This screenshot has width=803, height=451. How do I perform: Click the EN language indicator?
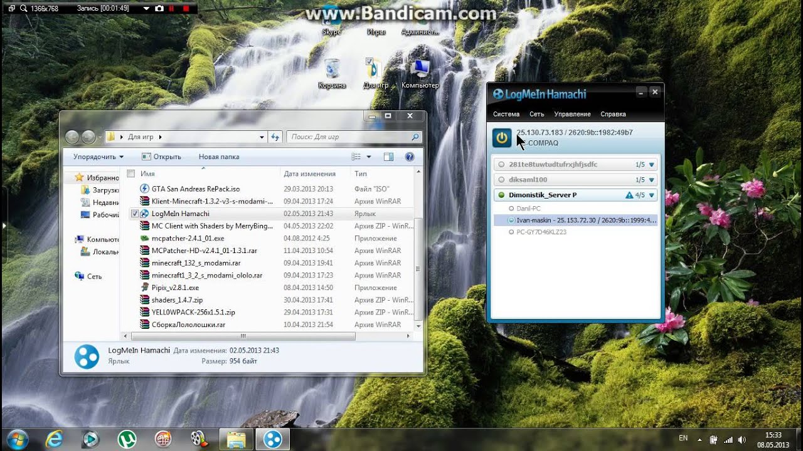pyautogui.click(x=683, y=438)
